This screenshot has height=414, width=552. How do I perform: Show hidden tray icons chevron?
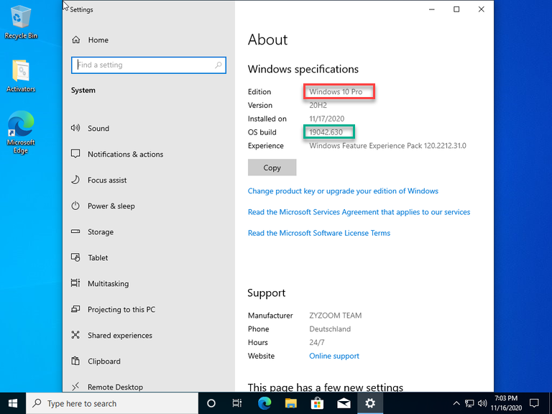pos(456,403)
